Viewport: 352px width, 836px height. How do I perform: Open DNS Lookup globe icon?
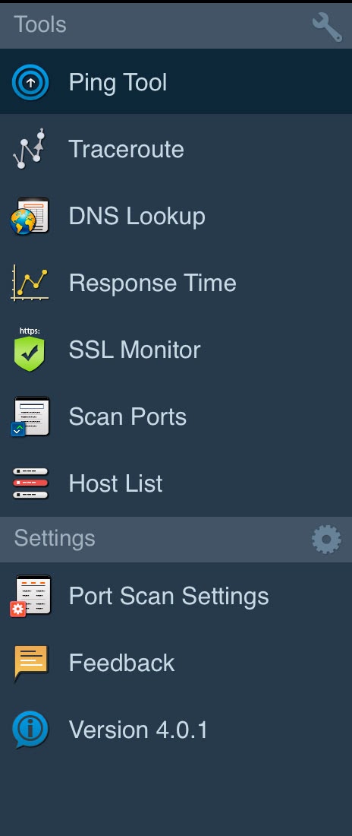[30, 216]
